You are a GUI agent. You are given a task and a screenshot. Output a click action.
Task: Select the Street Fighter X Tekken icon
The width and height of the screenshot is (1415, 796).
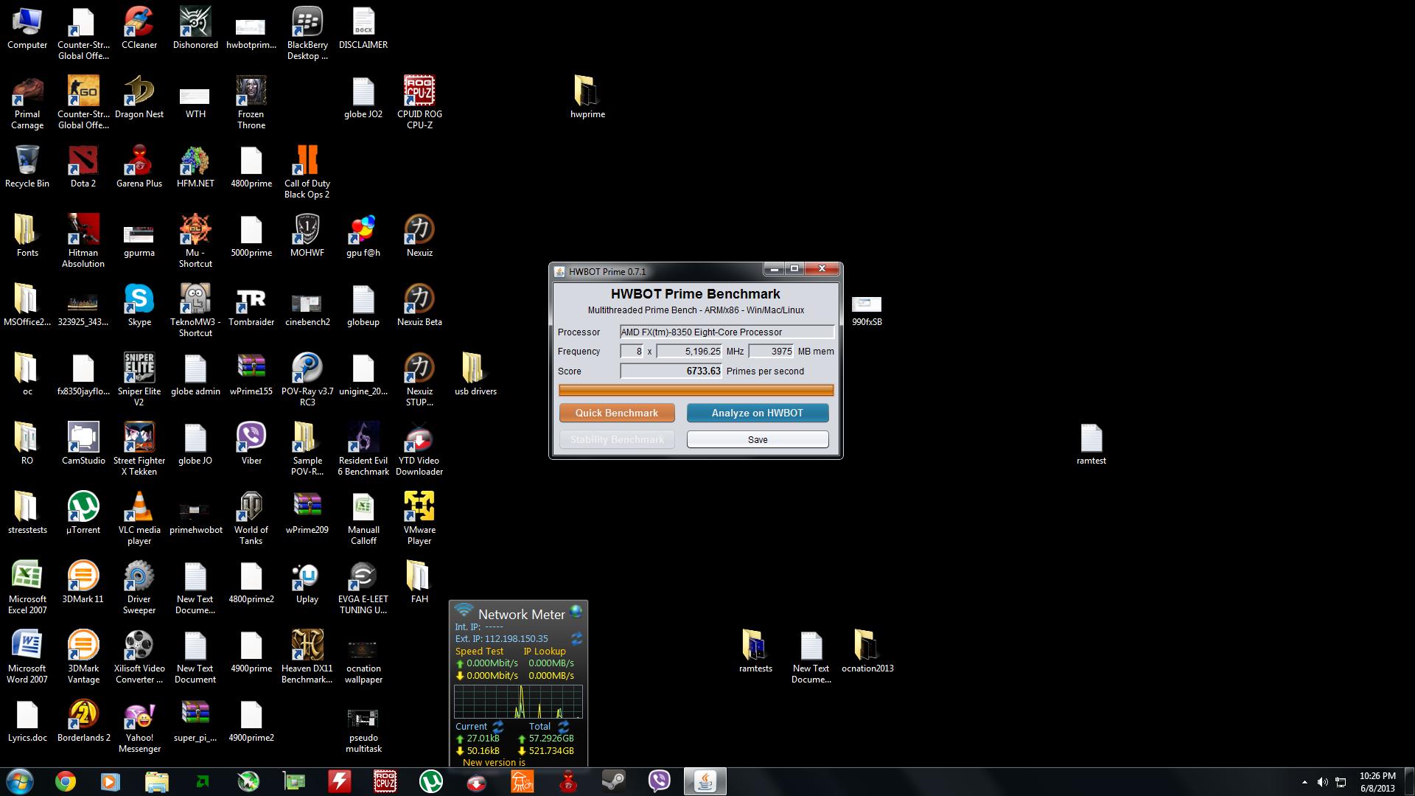[139, 449]
